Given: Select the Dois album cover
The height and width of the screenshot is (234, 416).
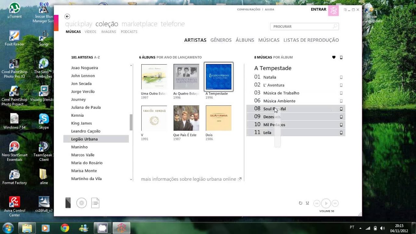Looking at the screenshot, I should pyautogui.click(x=218, y=118).
